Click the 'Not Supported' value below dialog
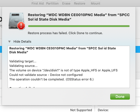Screen dimensions: 140x112 81,110
